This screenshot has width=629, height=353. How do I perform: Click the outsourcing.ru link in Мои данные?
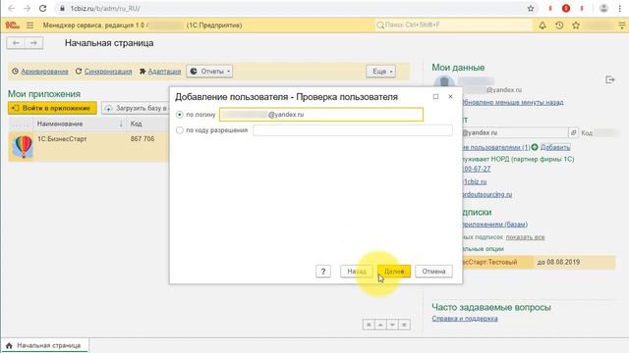pos(487,194)
